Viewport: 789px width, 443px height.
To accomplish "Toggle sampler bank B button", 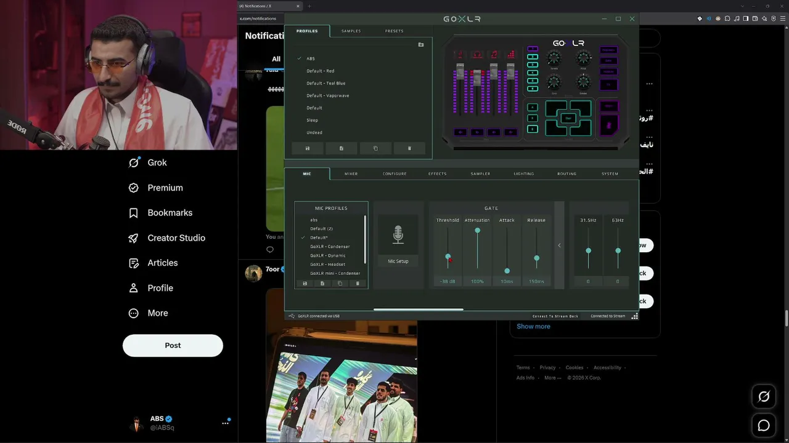I will (x=533, y=118).
